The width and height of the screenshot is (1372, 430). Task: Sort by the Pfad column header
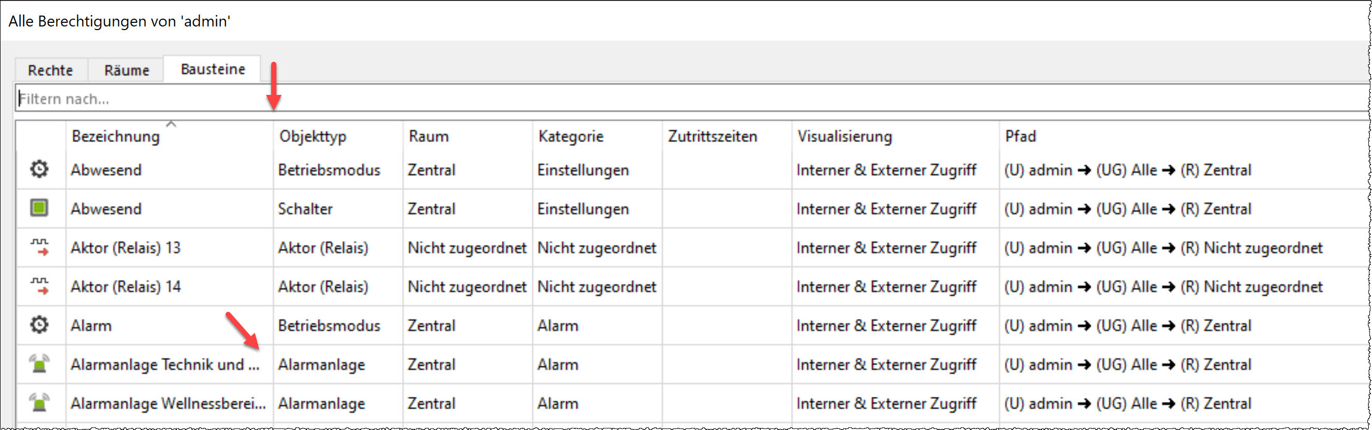pyautogui.click(x=1020, y=136)
